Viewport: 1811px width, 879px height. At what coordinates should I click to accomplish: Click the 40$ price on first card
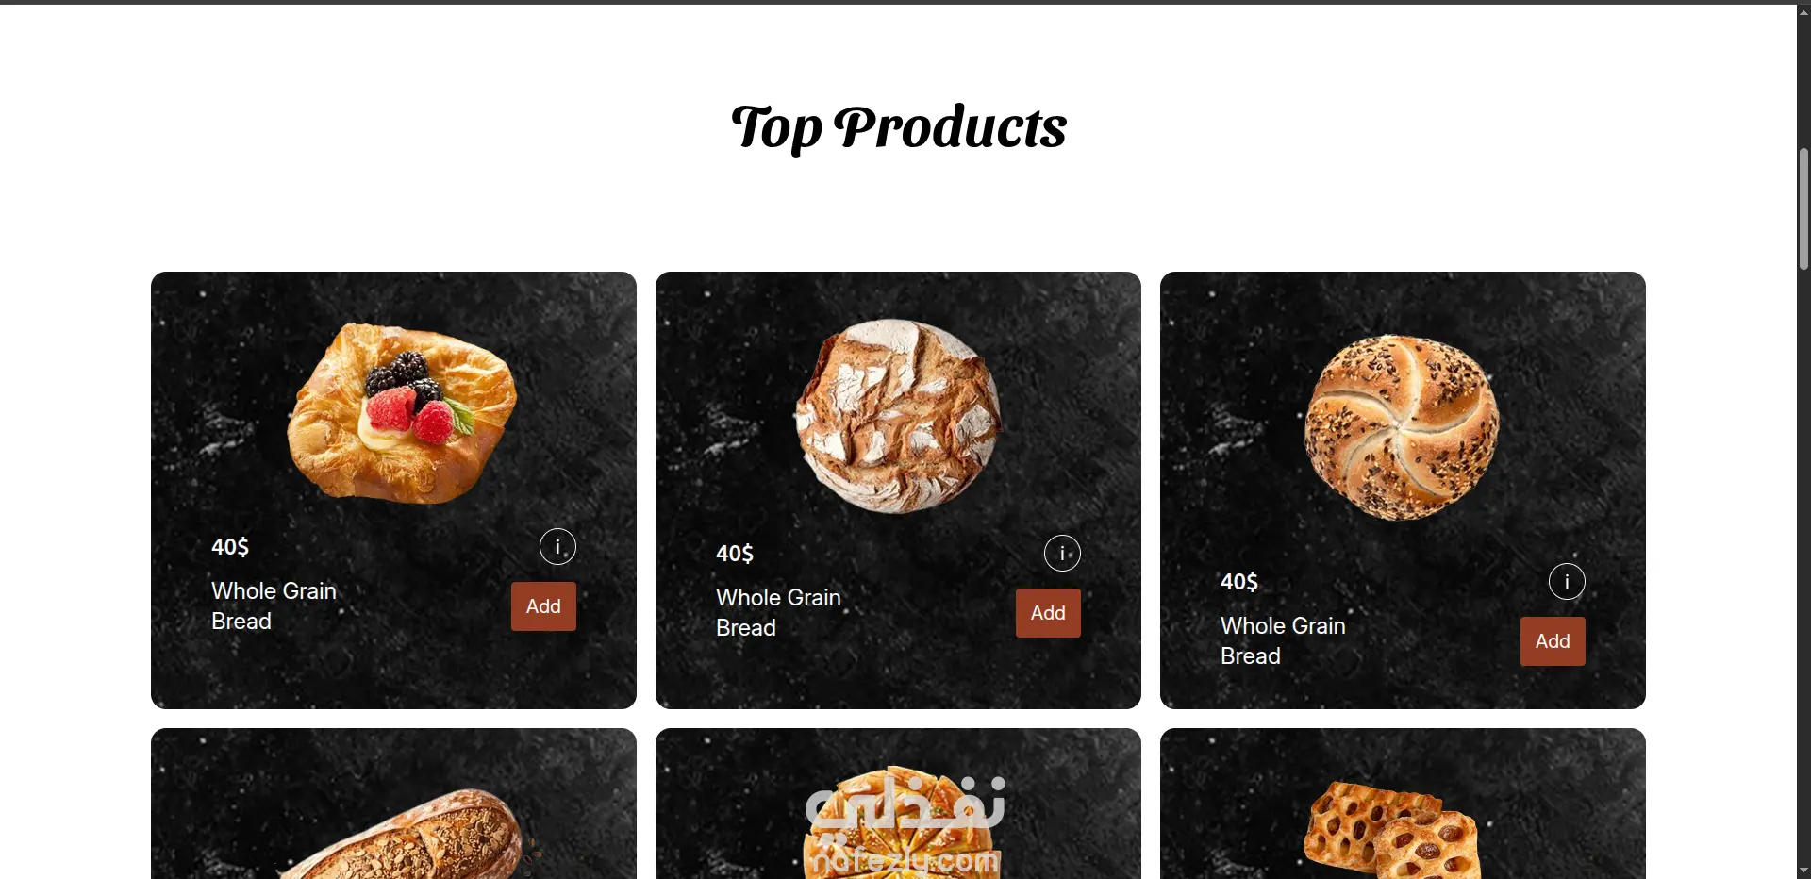(230, 547)
